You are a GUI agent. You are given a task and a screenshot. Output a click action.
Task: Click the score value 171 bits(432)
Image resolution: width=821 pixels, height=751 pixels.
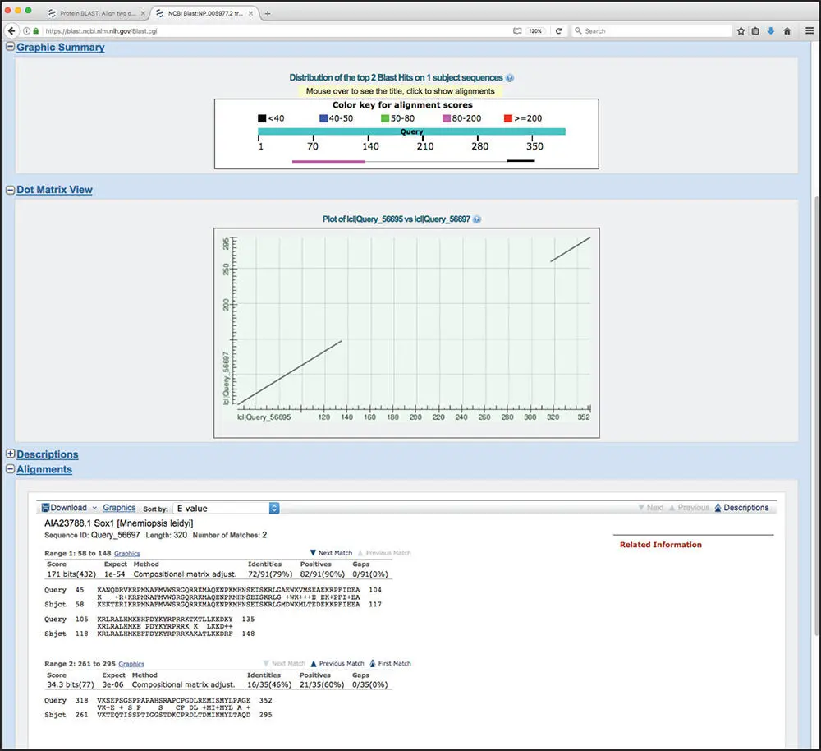pyautogui.click(x=71, y=574)
